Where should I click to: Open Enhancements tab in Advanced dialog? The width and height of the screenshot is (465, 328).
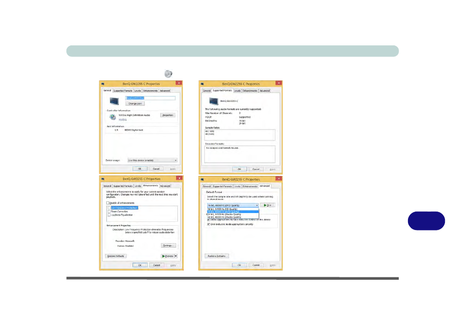click(x=250, y=187)
